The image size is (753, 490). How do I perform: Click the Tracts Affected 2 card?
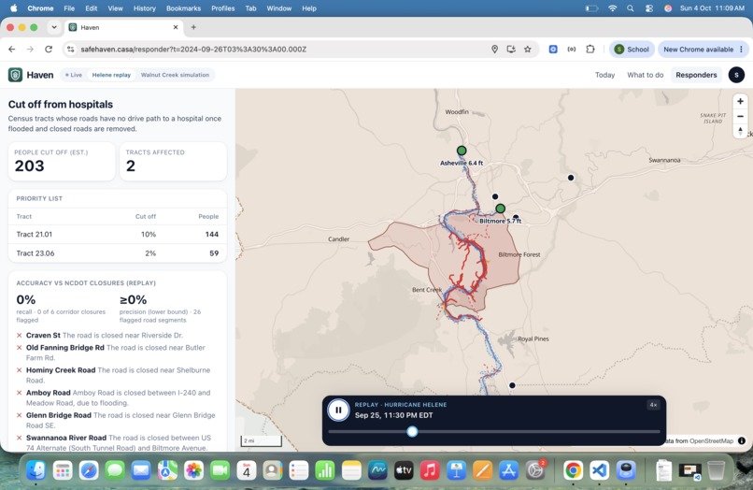(173, 161)
